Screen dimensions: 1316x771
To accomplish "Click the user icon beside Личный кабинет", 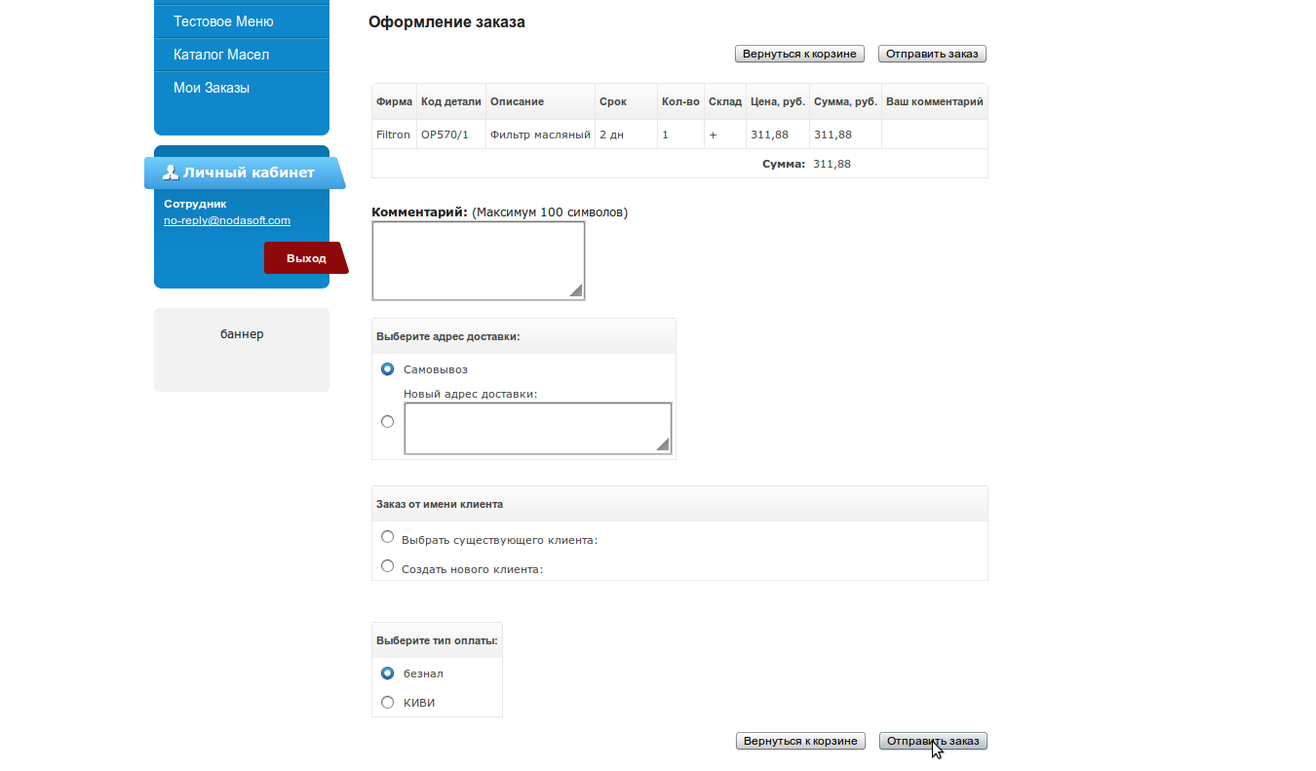I will (171, 173).
